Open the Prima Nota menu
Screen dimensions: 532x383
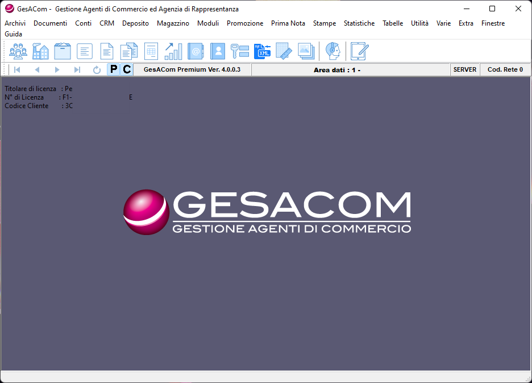(288, 23)
